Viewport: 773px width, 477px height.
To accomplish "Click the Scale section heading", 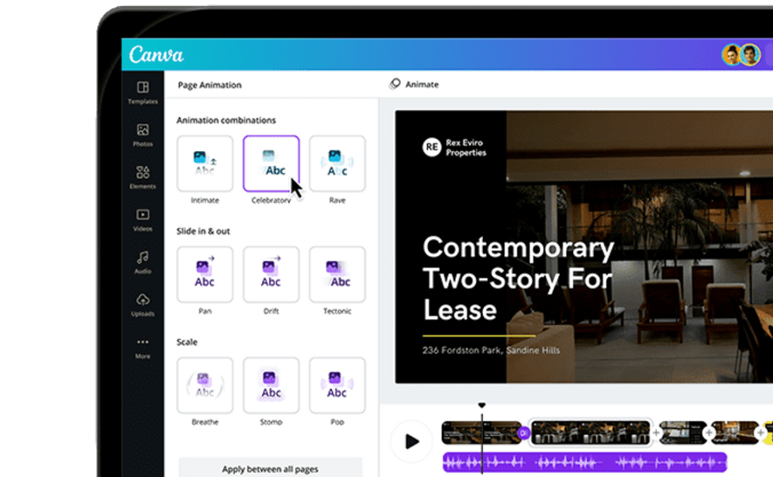I will [x=187, y=342].
